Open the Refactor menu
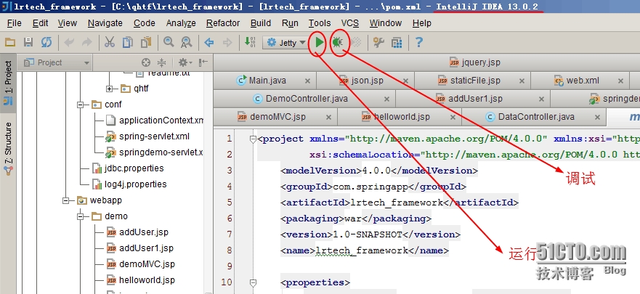 [223, 23]
